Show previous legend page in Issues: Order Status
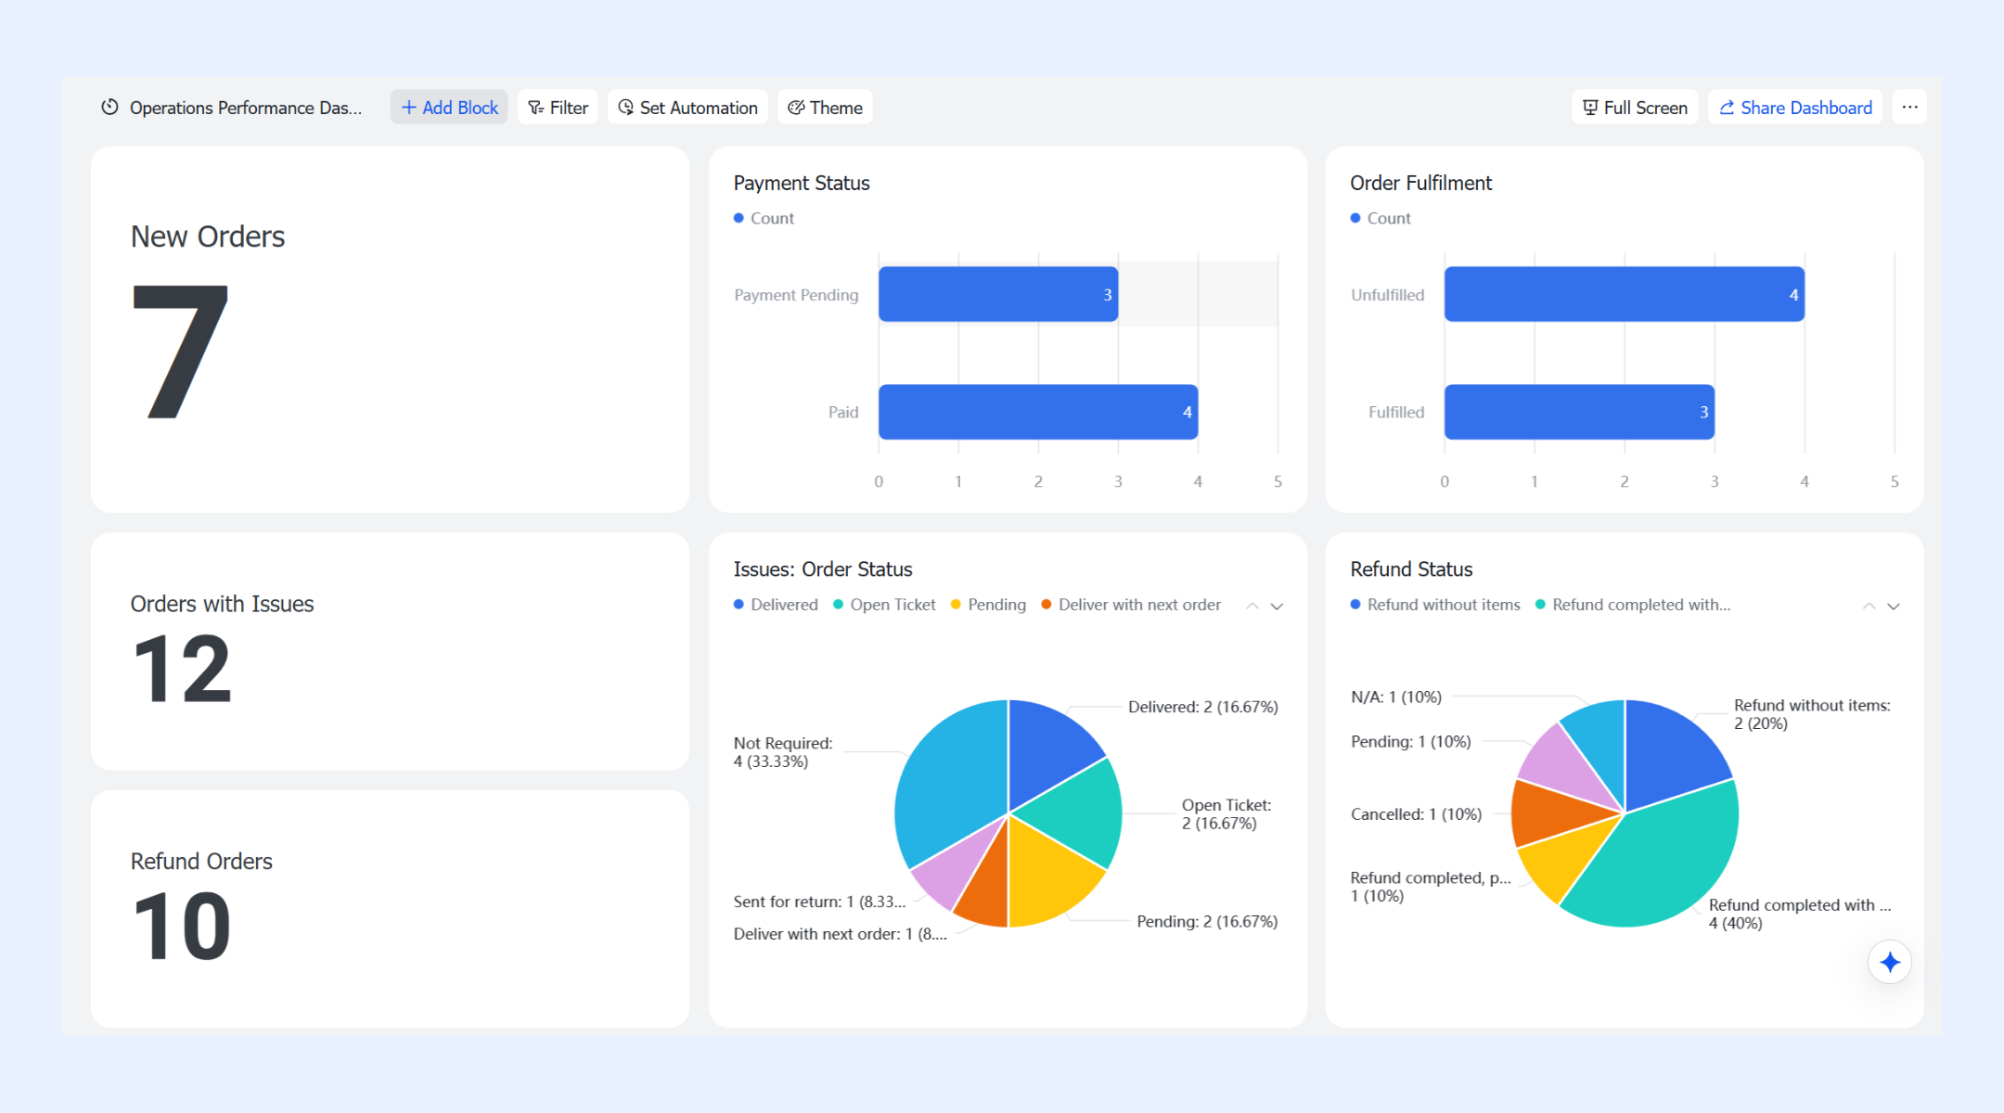Image resolution: width=2004 pixels, height=1113 pixels. click(1252, 606)
